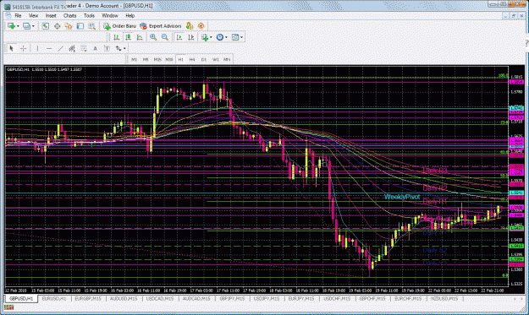Open the Tools menu
This screenshot has height=315, width=529.
pos(89,15)
